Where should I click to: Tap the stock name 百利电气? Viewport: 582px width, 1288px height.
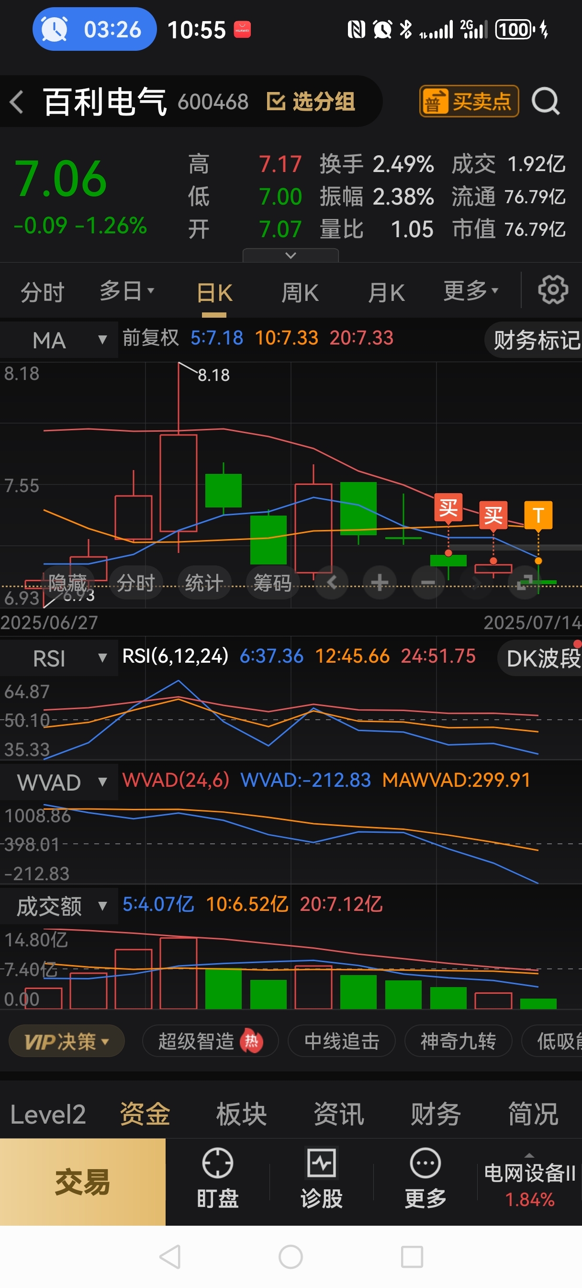pos(105,102)
